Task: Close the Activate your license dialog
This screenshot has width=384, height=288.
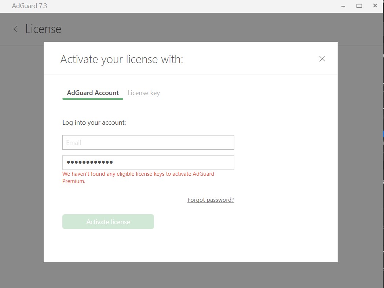Action: (x=322, y=59)
